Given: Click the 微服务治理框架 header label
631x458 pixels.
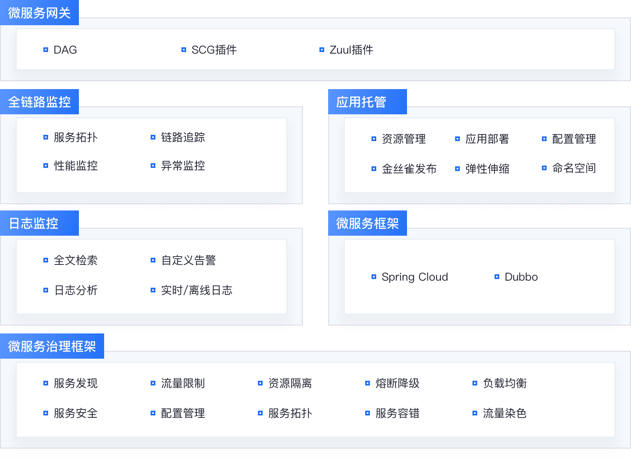Looking at the screenshot, I should tap(52, 346).
